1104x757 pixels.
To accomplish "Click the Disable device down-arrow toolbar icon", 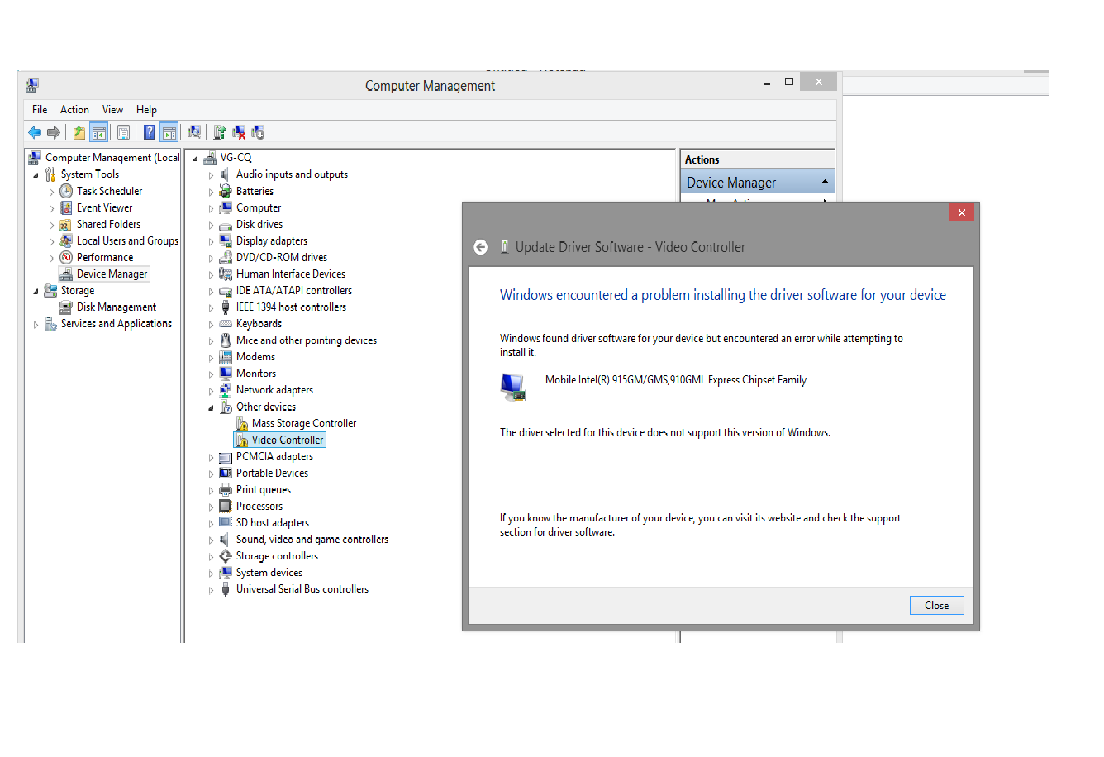I will pyautogui.click(x=258, y=132).
